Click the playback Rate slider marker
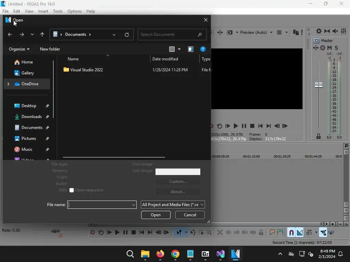Viewport: 350px width, 262px height. point(55,231)
